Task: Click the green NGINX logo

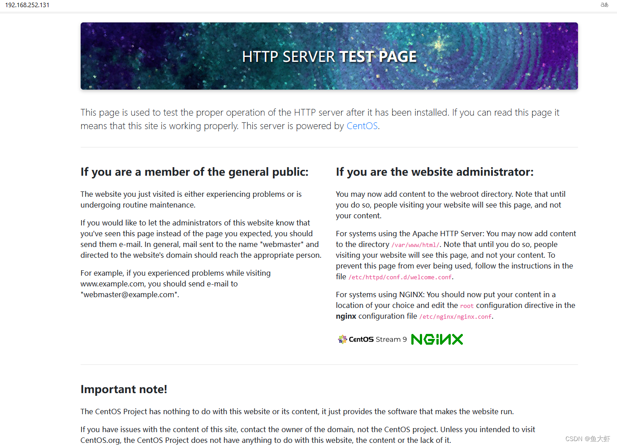Action: (437, 339)
